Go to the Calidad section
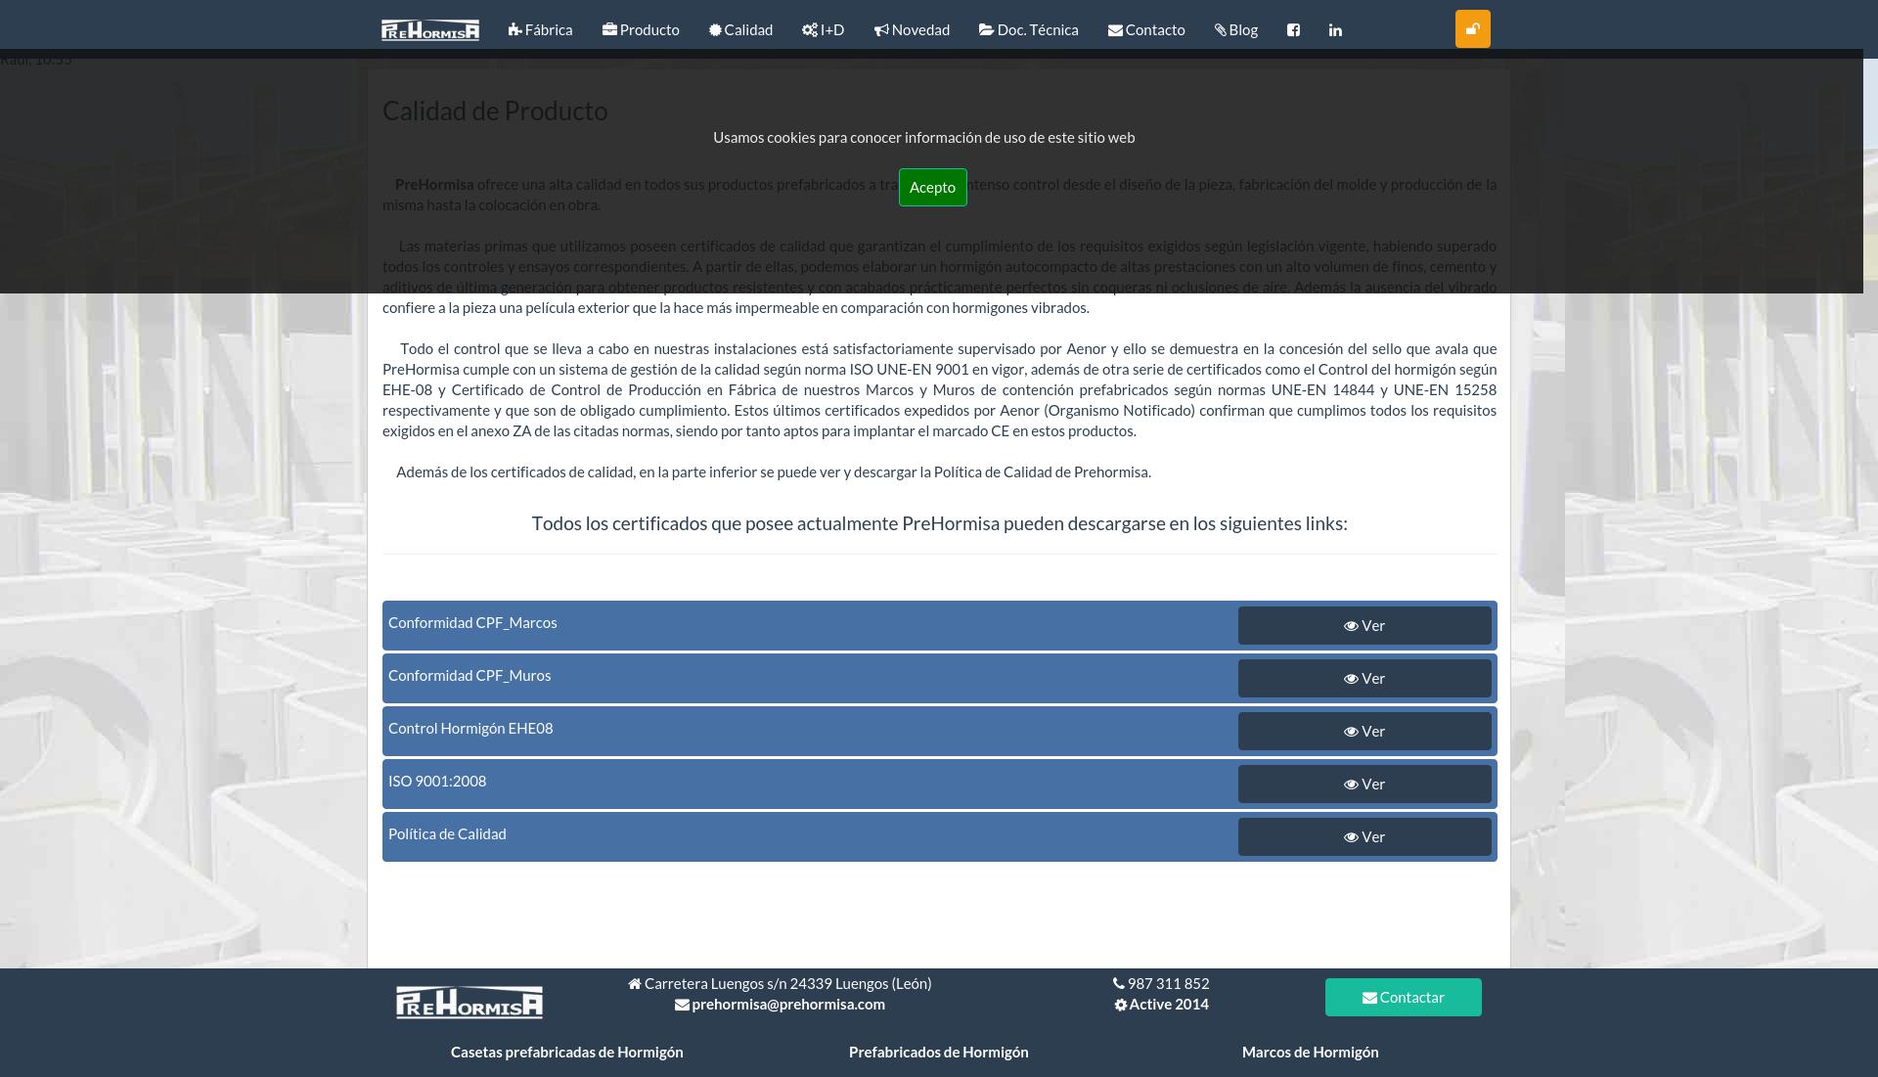1878x1077 pixels. [740, 30]
